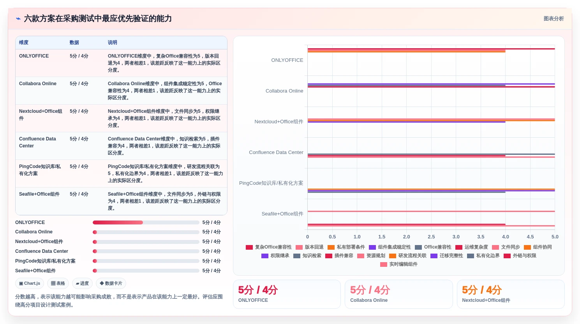Viewport: 580px width, 324px height.
Task: Click the Confluence Data Center chart axis label
Action: [x=276, y=152]
